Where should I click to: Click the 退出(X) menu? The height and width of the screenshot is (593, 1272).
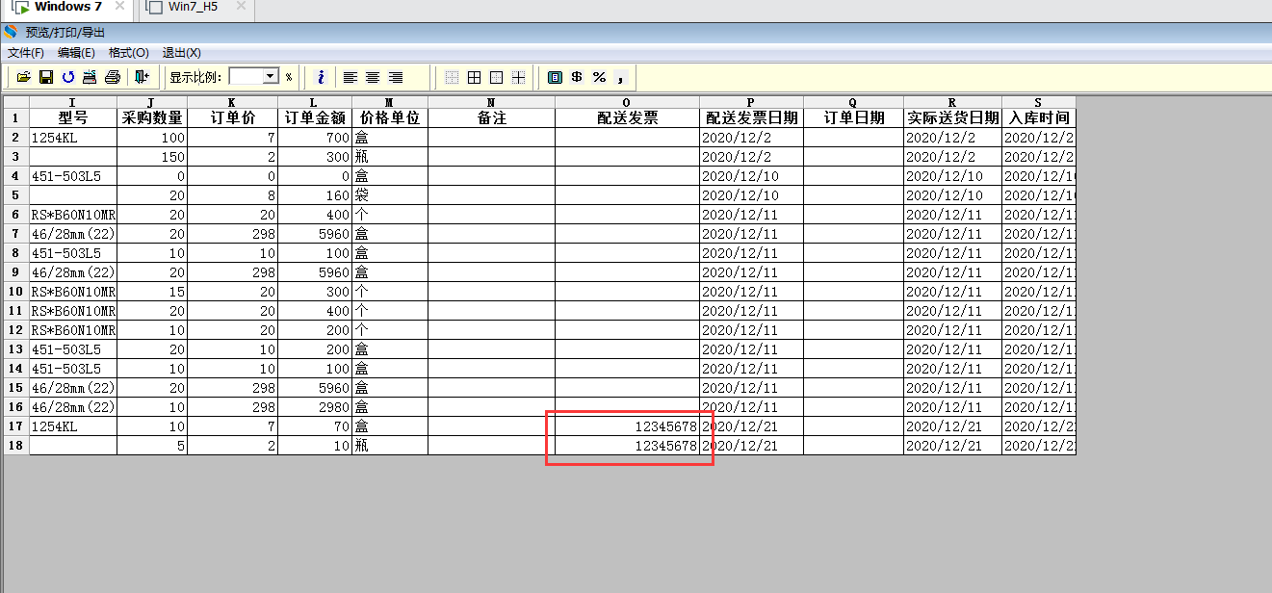coord(181,53)
